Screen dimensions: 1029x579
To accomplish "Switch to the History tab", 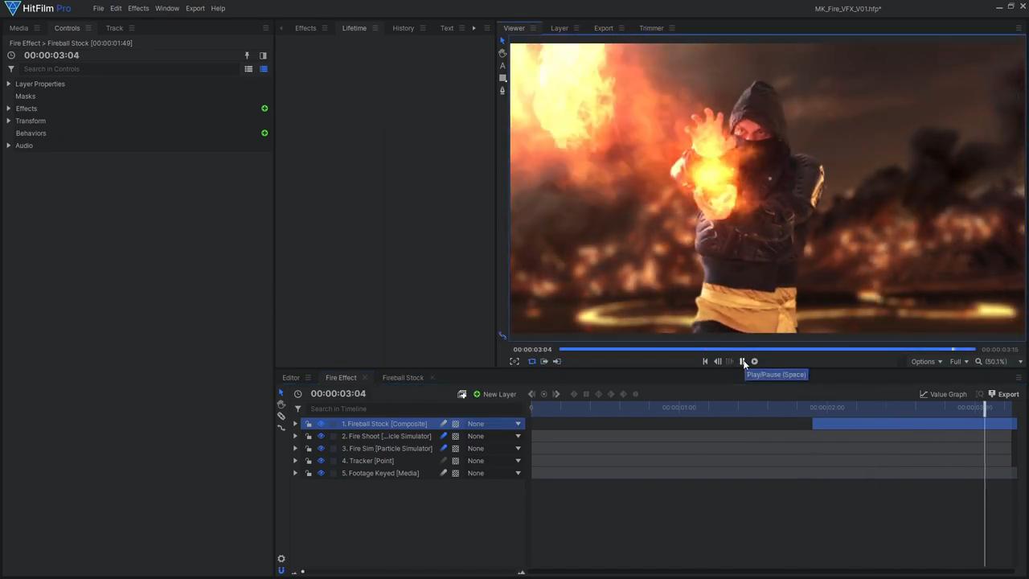I will pos(403,28).
